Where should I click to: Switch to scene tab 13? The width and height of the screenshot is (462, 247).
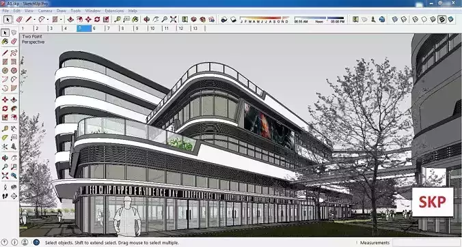(x=198, y=29)
